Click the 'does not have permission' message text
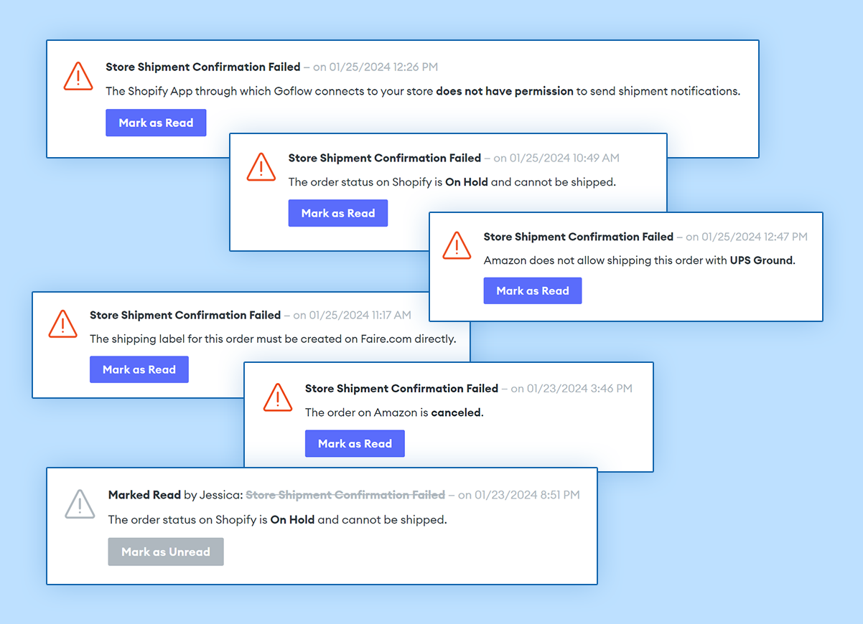 pyautogui.click(x=505, y=91)
